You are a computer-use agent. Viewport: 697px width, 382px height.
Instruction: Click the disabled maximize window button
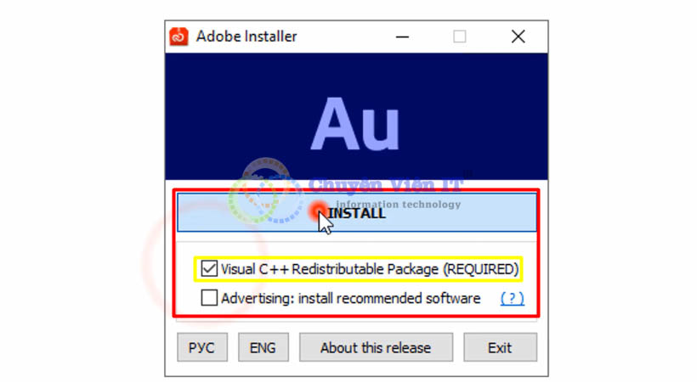point(460,37)
